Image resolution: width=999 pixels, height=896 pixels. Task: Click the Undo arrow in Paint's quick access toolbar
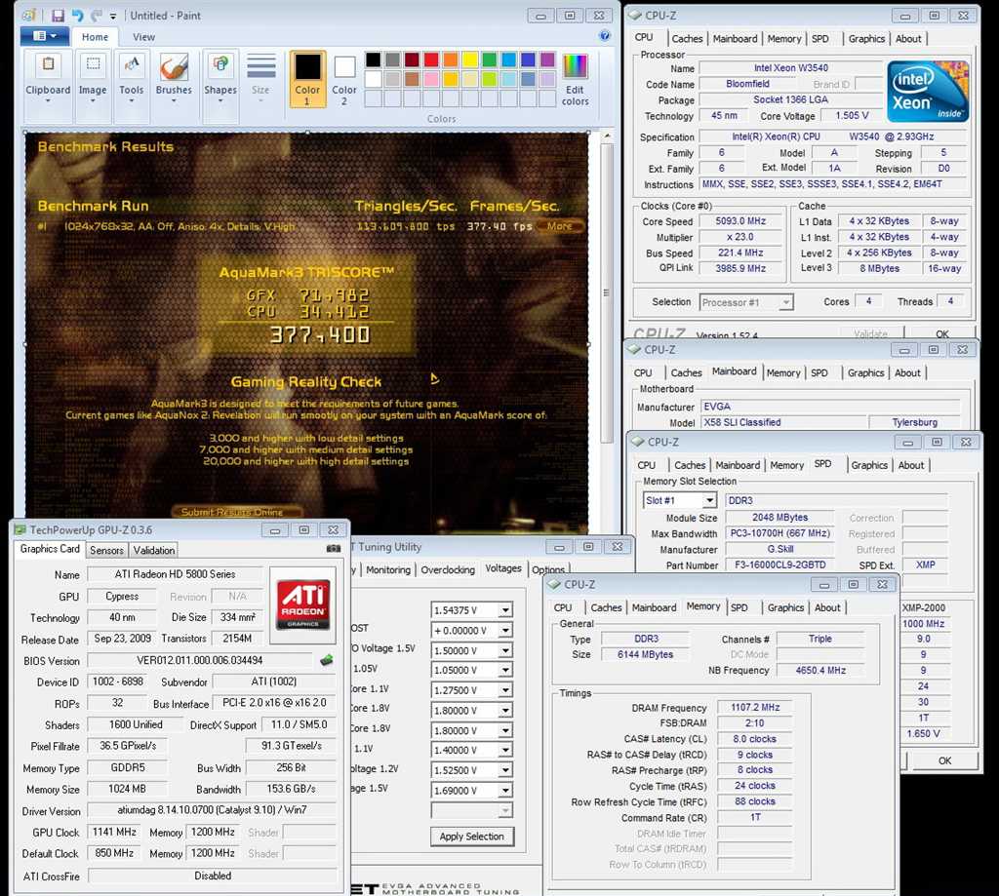tap(77, 16)
